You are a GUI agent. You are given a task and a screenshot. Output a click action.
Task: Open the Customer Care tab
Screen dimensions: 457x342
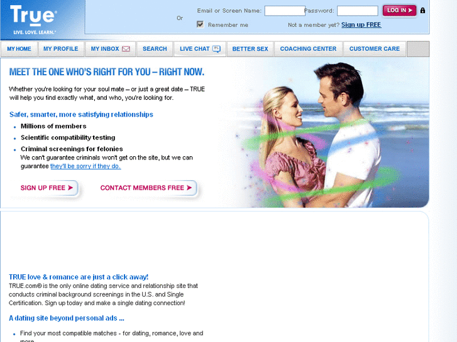click(x=375, y=49)
